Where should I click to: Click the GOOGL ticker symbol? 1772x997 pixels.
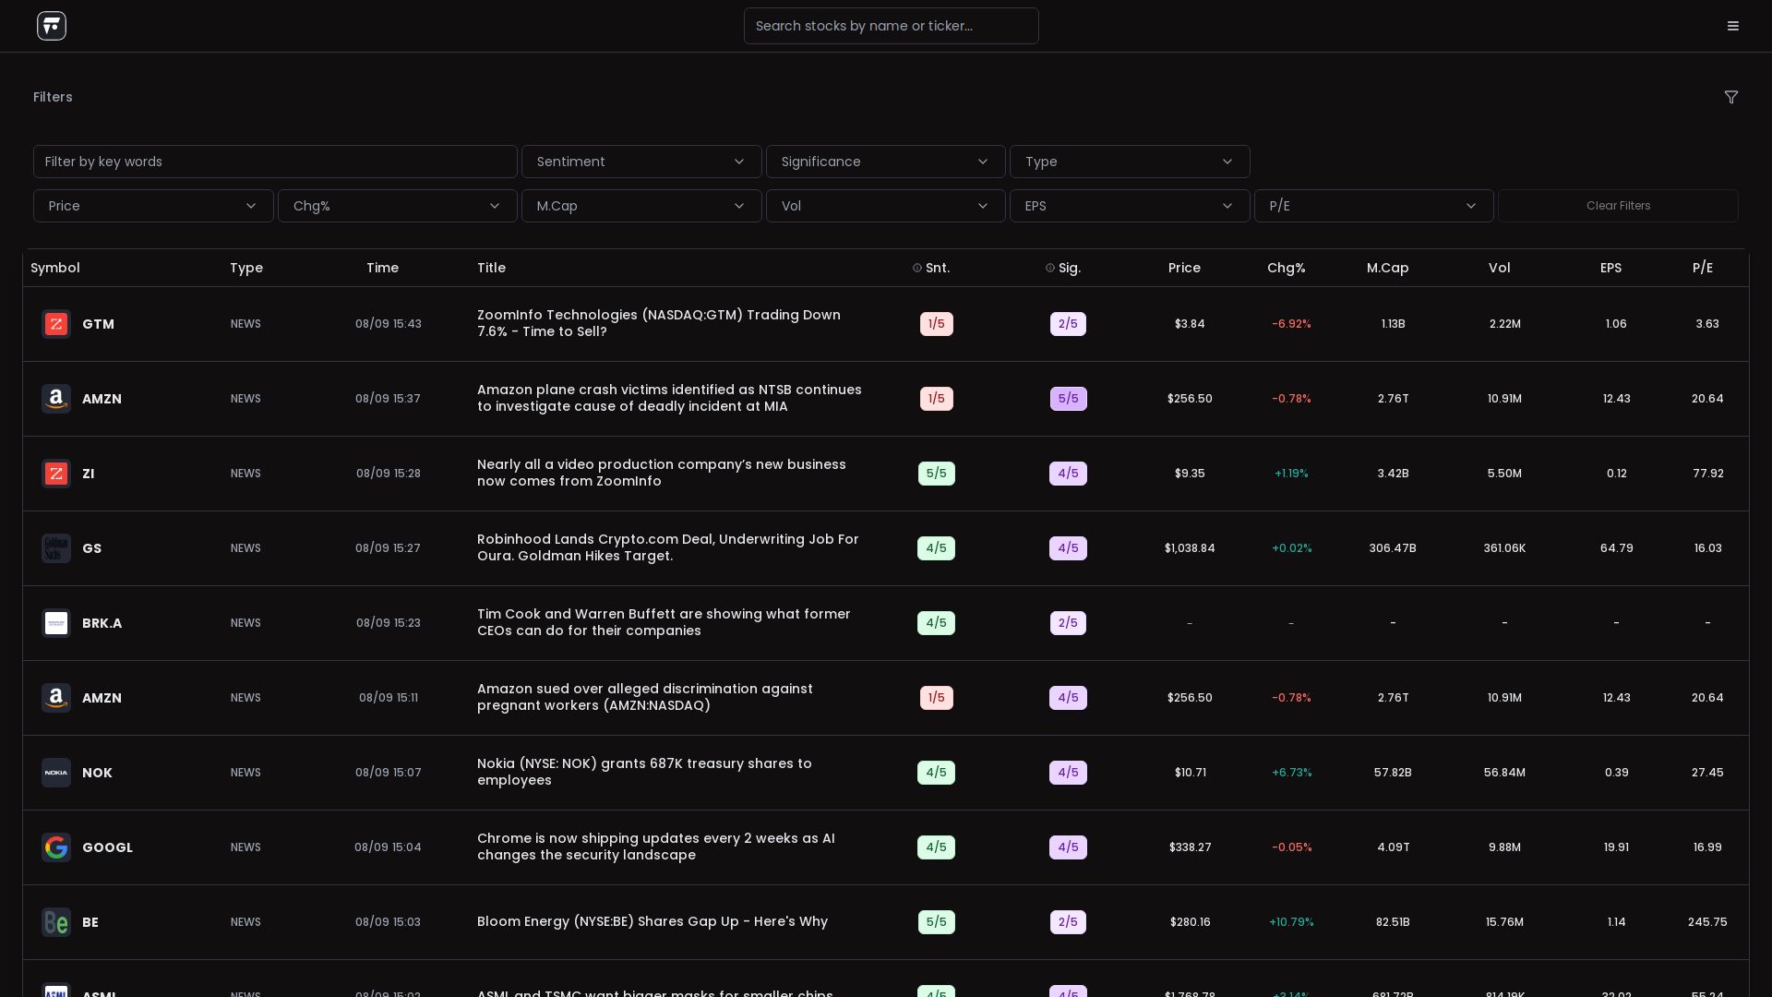coord(107,847)
